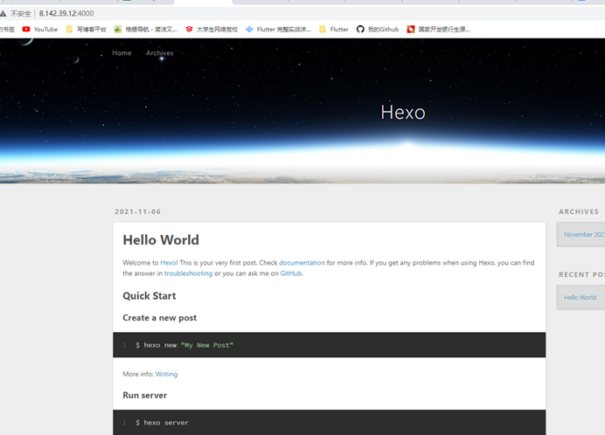Viewport: 605px width, 435px height.
Task: Open Hello World in recent posts
Action: [x=580, y=297]
